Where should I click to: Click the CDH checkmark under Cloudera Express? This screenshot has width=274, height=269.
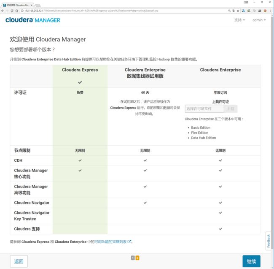point(80,160)
